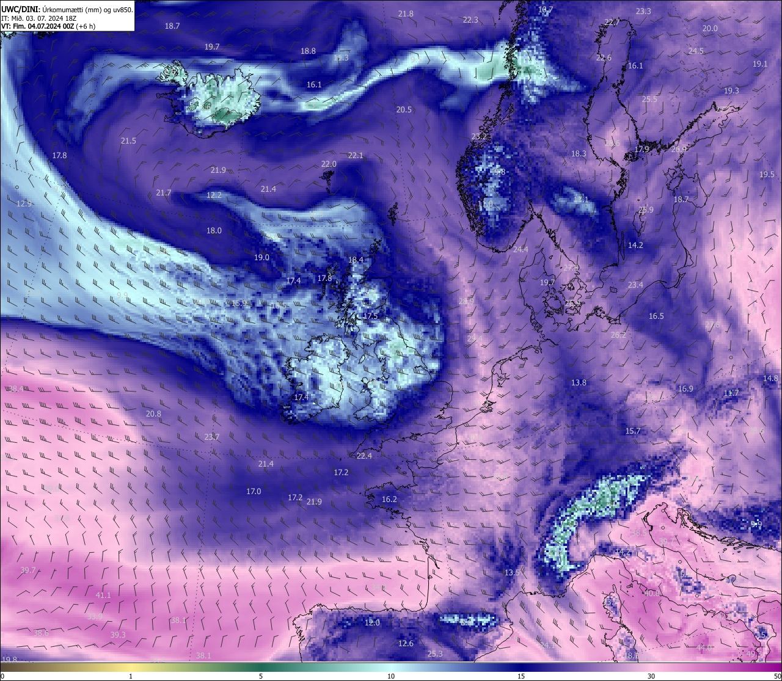The image size is (782, 681).
Task: Click the map value 12.9
Action: coord(24,203)
